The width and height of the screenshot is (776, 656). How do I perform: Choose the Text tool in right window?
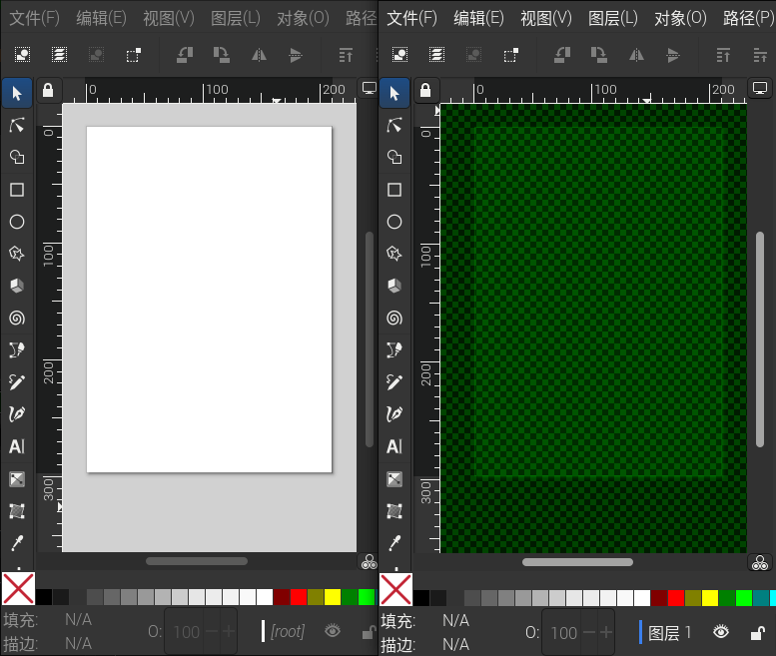[394, 446]
